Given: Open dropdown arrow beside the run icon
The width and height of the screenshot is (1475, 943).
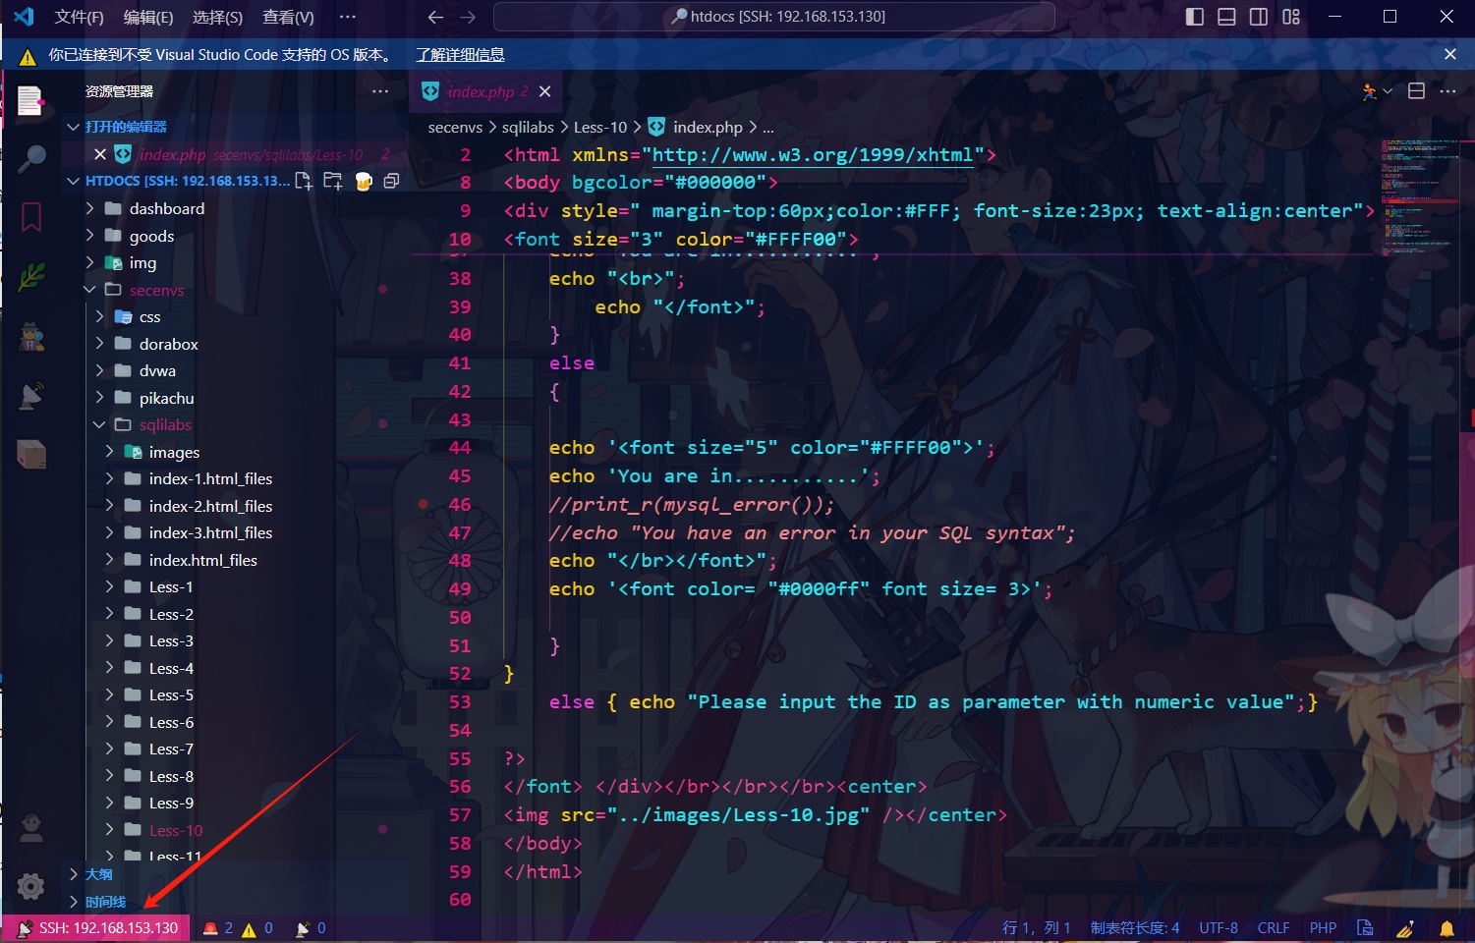Looking at the screenshot, I should pyautogui.click(x=1388, y=91).
